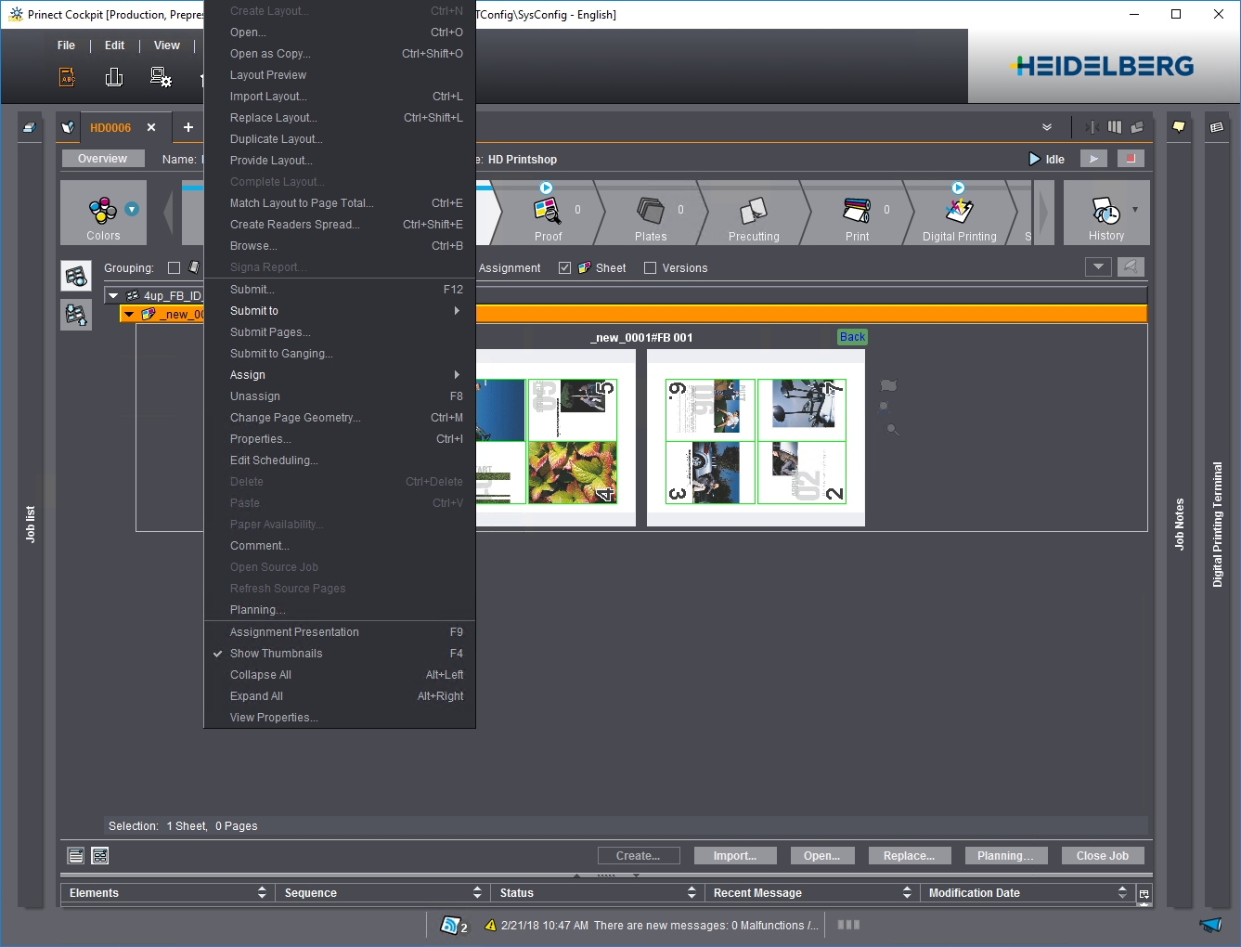Sort the Status column

tap(692, 892)
